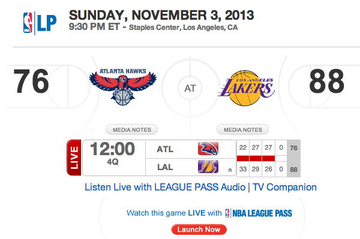Screen dimensions: 360x239
Task: Click the Los Angeles Lakers large logo
Action: coord(246,88)
